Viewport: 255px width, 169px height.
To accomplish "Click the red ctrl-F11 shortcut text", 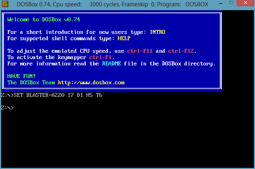I will coord(140,51).
